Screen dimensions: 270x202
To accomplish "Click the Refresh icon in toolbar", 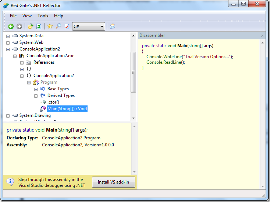I will click(39, 27).
